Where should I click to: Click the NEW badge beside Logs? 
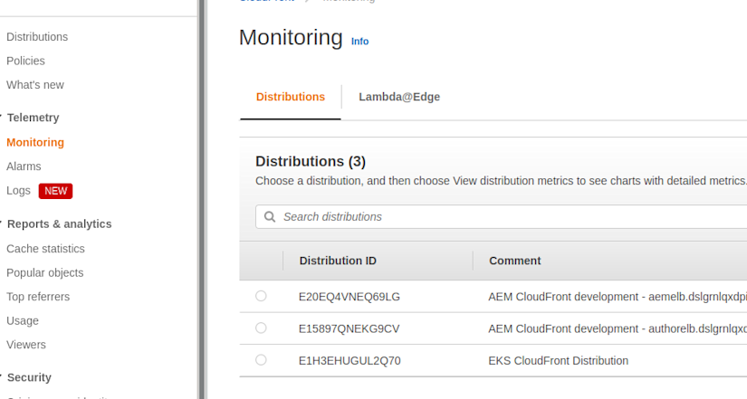[56, 191]
